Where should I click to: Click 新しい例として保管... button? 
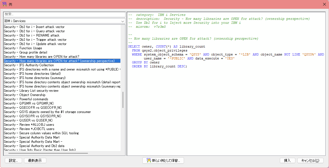(x=163, y=160)
